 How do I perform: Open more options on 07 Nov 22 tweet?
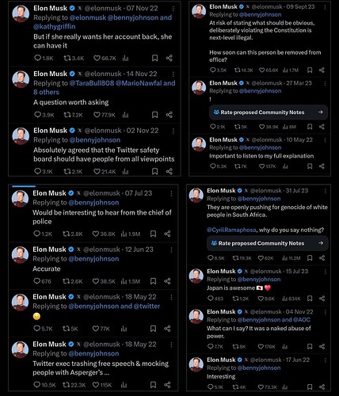click(x=173, y=9)
